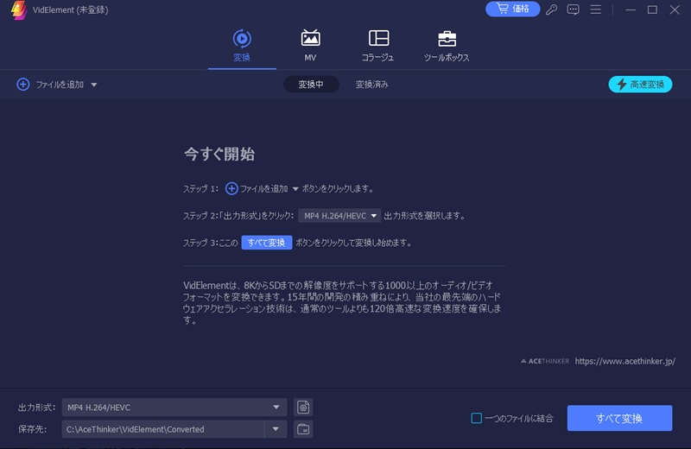691x449 pixels.
Task: Switch to the MV tab
Action: [x=310, y=46]
